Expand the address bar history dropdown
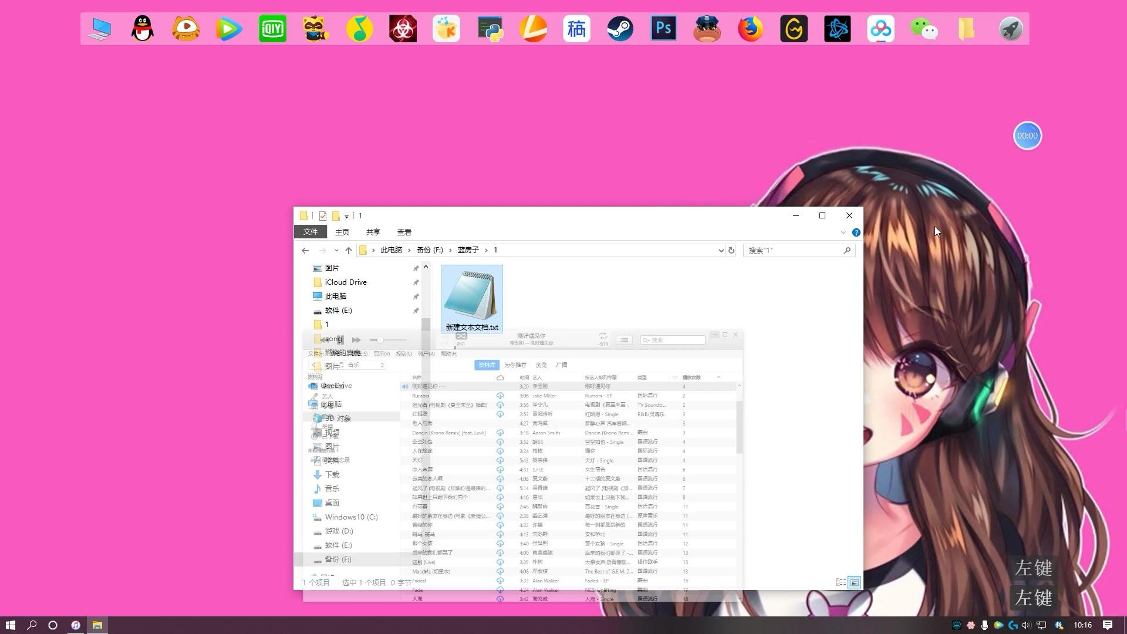The image size is (1127, 634). [x=721, y=250]
